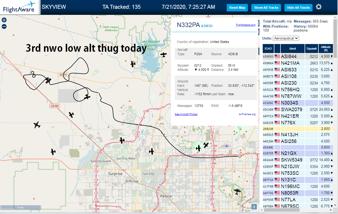Screen dimensions: 338x214
Task: Click A39E83 hex code in info panel
Action: [x=207, y=26]
